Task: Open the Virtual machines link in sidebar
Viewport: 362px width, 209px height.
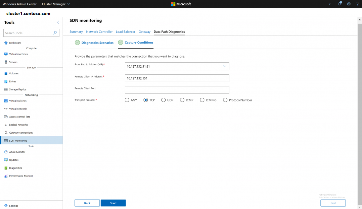Action: point(18,54)
